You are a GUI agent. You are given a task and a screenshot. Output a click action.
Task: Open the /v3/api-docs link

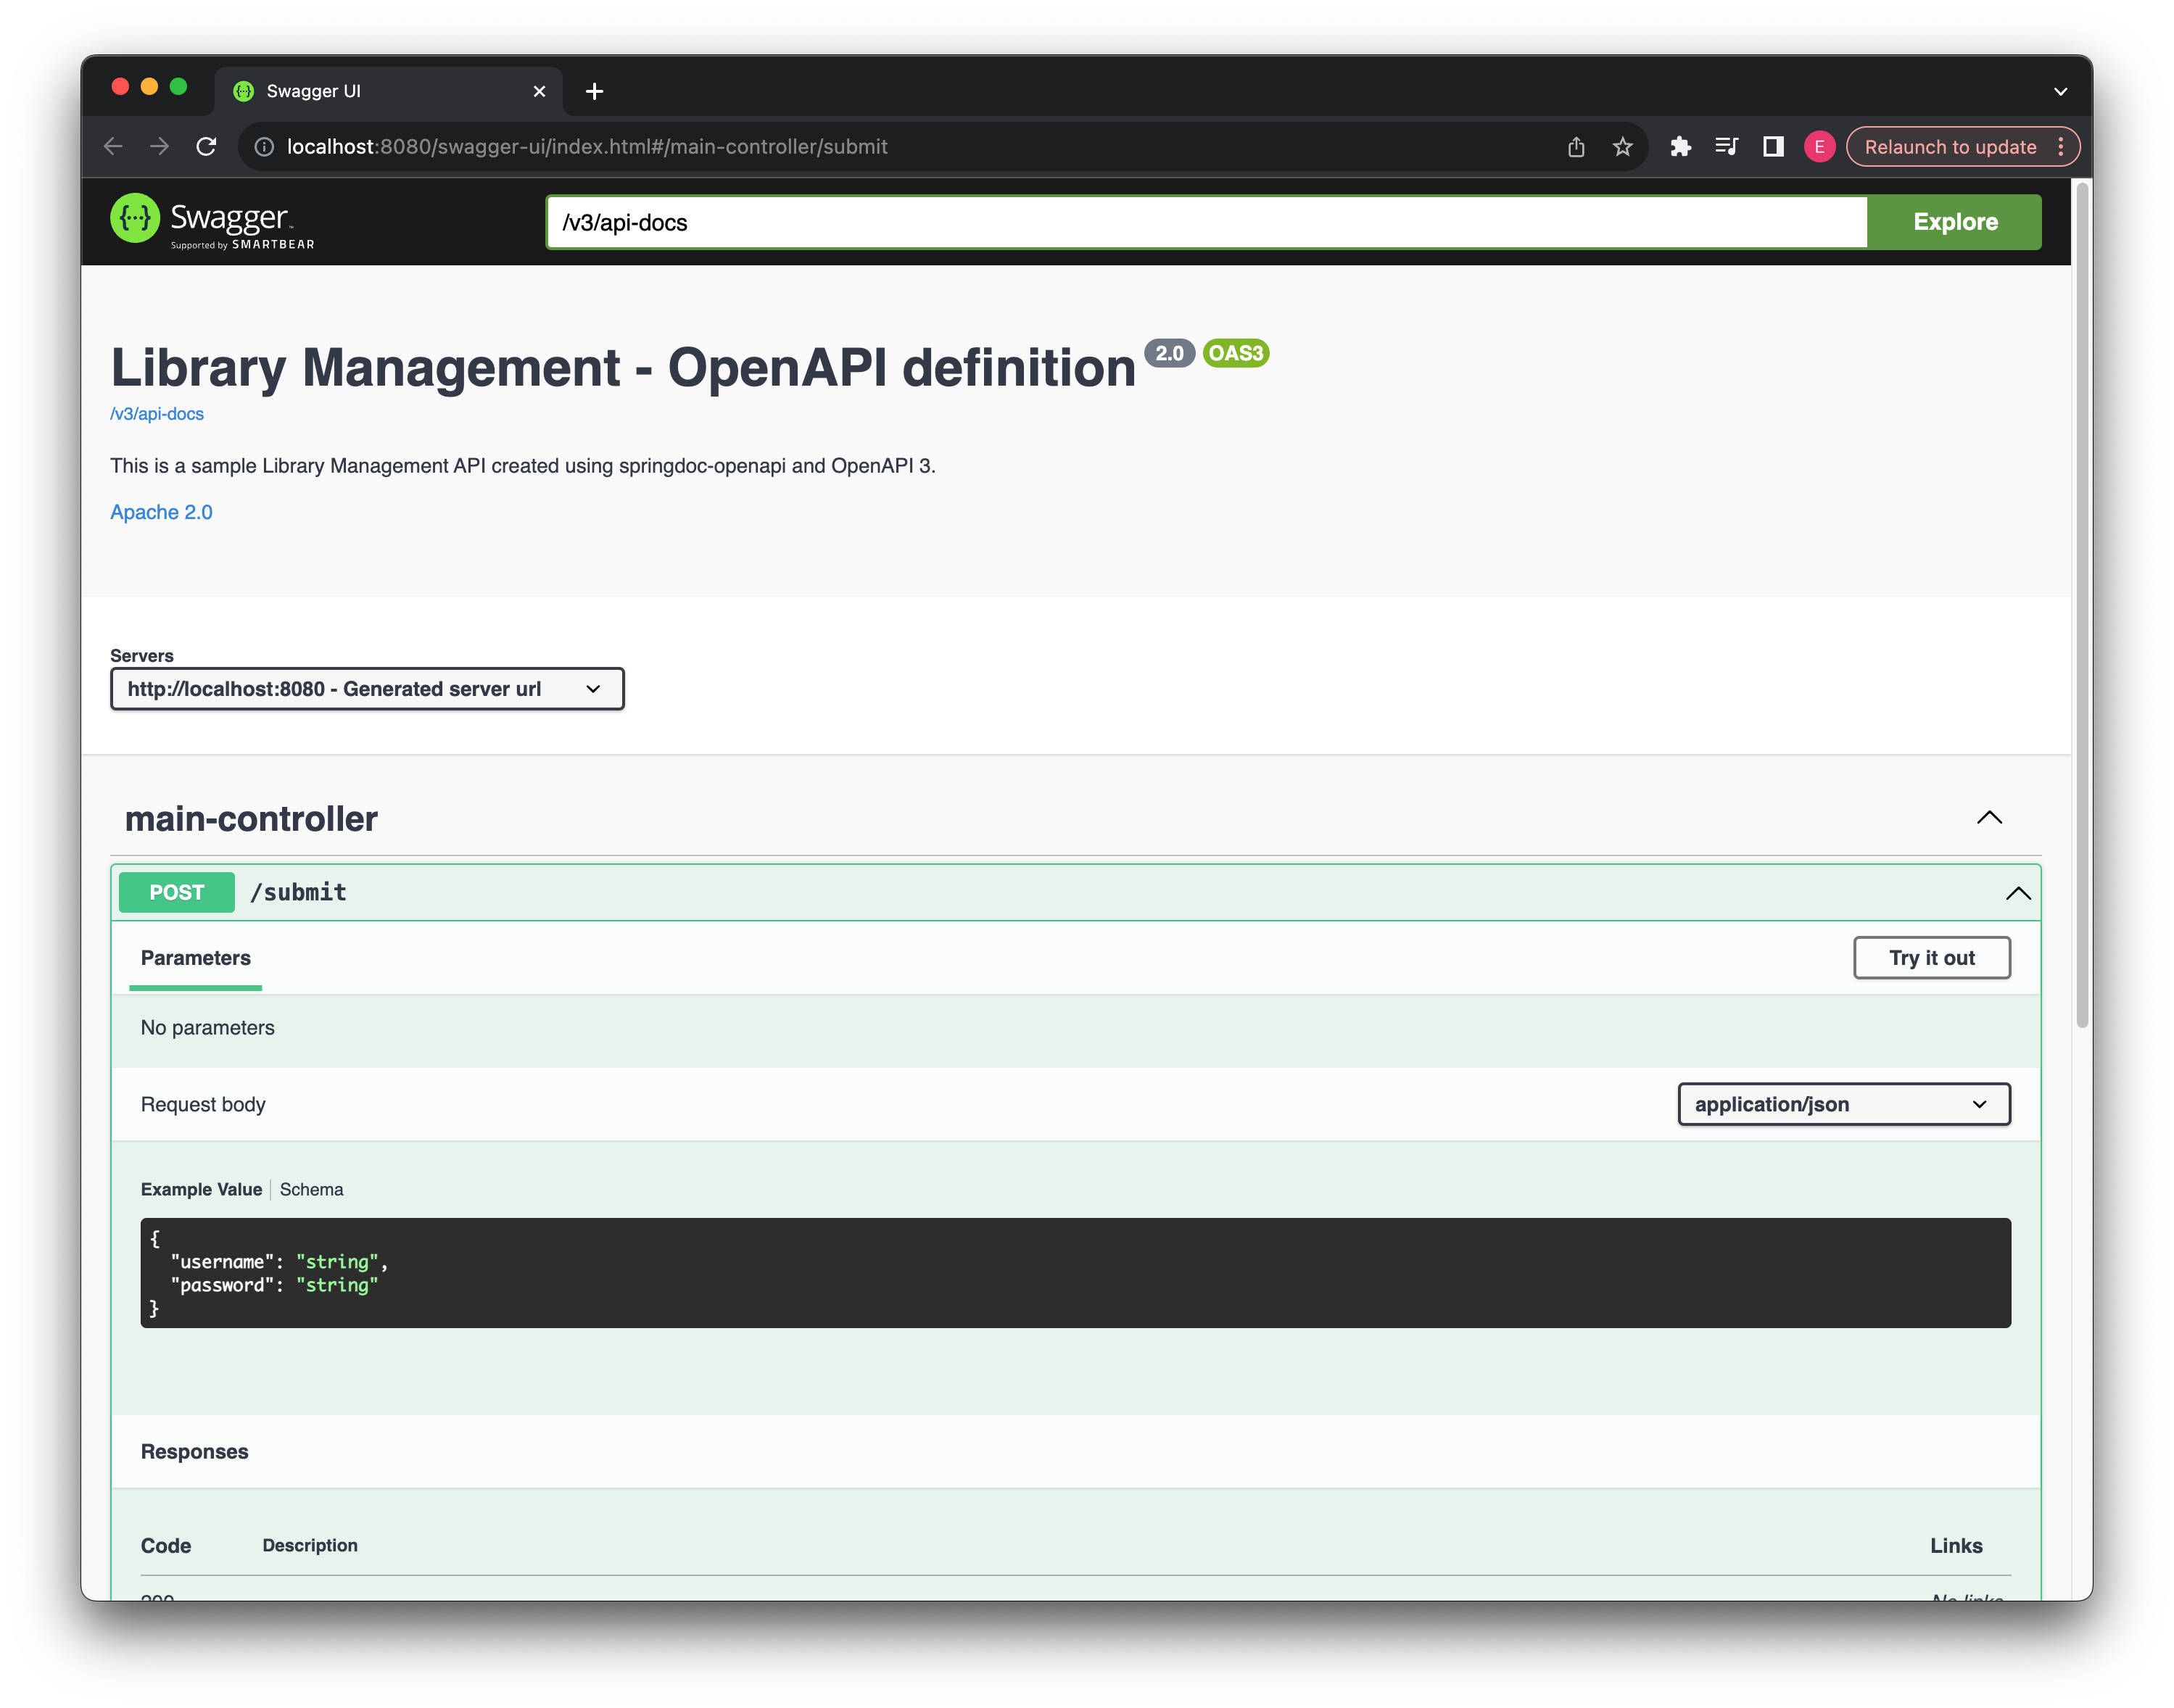tap(157, 413)
